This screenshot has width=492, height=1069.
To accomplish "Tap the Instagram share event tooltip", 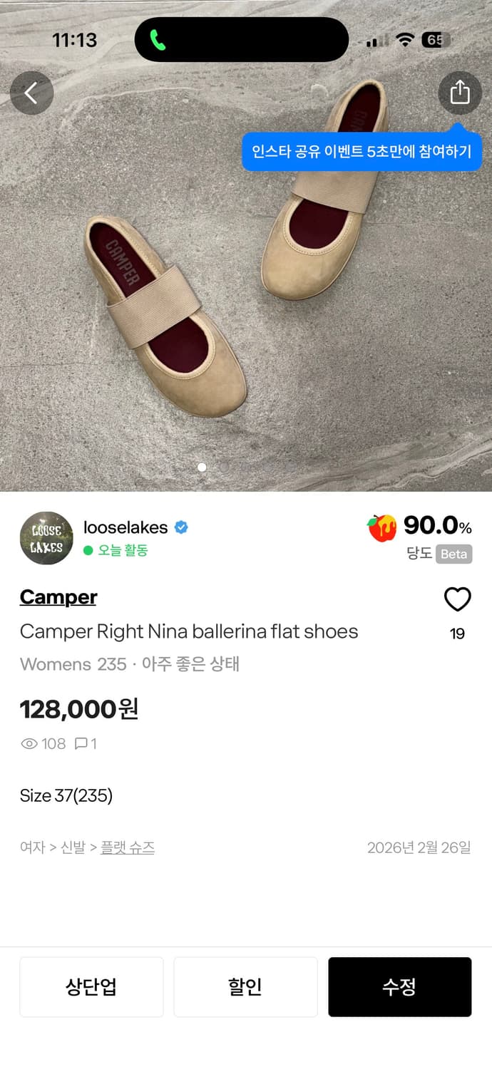I will pos(365,150).
